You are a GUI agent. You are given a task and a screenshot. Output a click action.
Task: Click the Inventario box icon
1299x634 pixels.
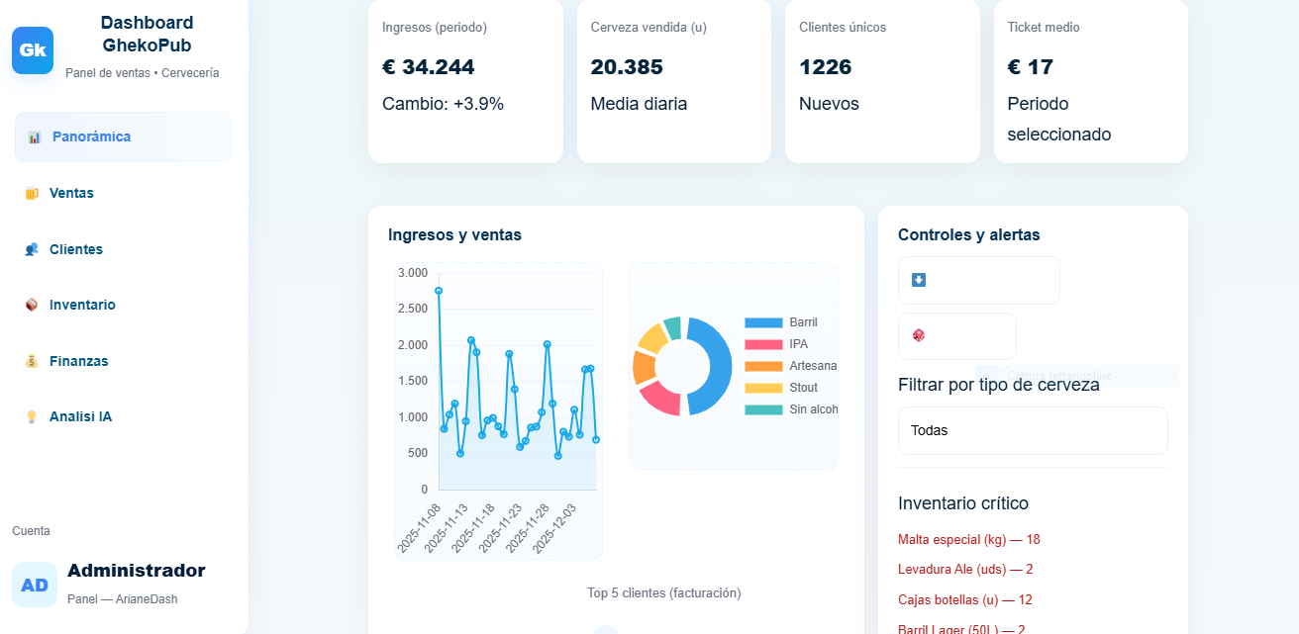pyautogui.click(x=32, y=306)
